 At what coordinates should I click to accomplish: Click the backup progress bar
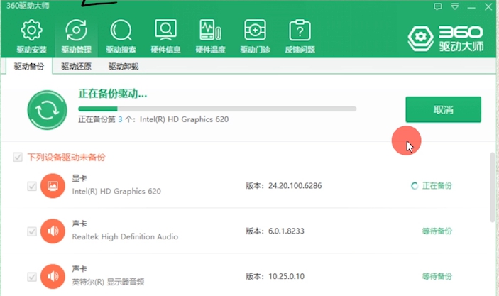point(217,109)
